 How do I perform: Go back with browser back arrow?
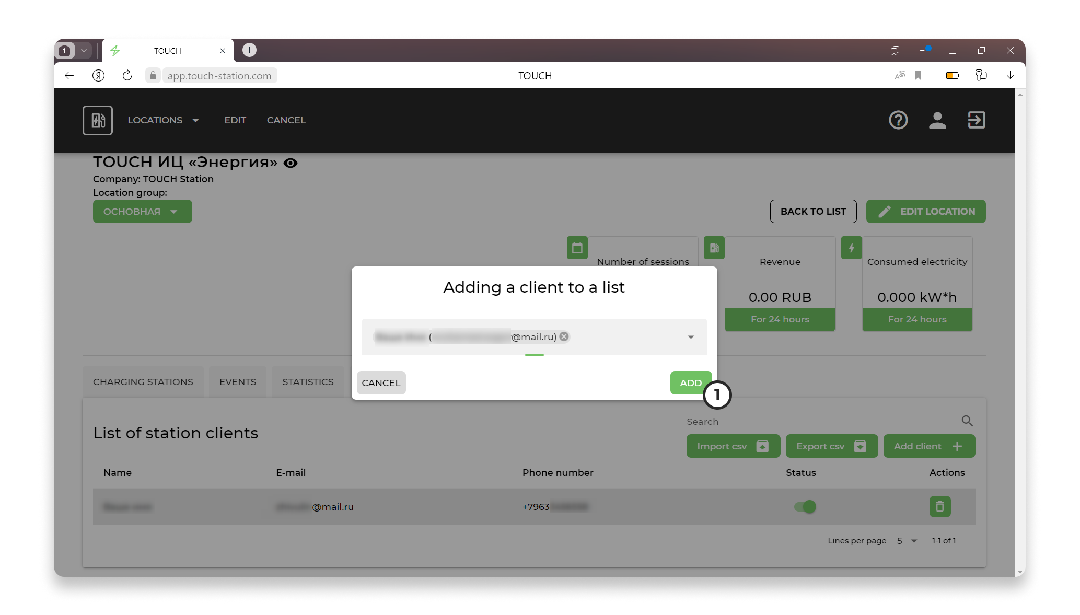coord(69,76)
